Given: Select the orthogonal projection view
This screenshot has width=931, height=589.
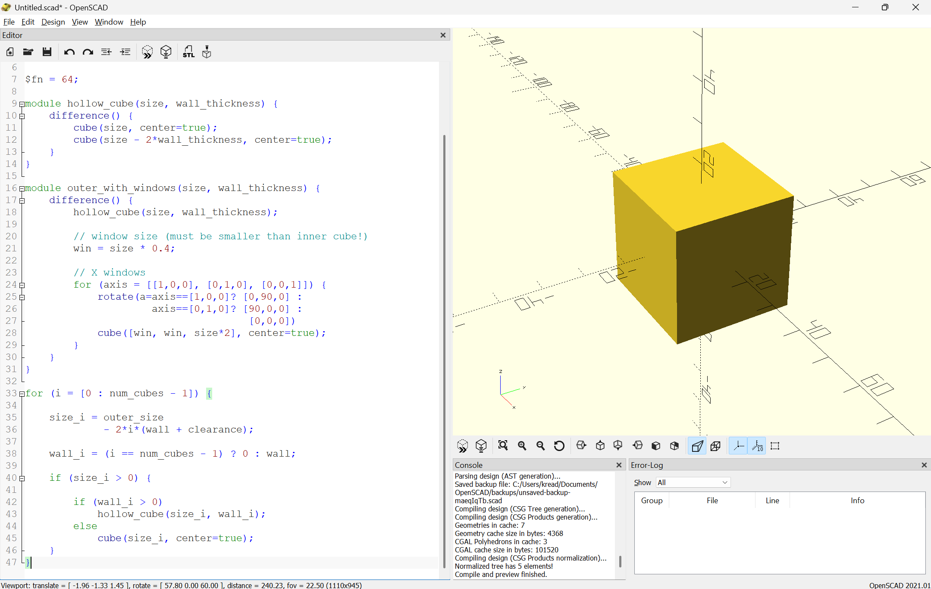Looking at the screenshot, I should coord(715,446).
